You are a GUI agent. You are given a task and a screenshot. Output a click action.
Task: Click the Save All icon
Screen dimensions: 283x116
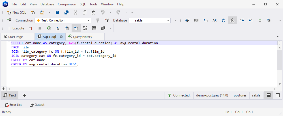pyautogui.click(x=67, y=12)
